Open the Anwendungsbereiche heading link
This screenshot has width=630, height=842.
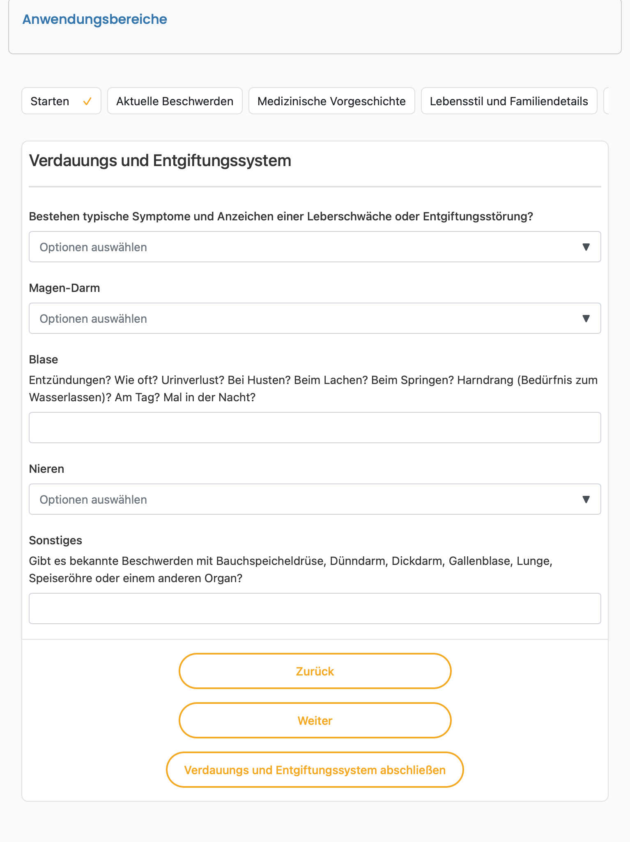(95, 19)
